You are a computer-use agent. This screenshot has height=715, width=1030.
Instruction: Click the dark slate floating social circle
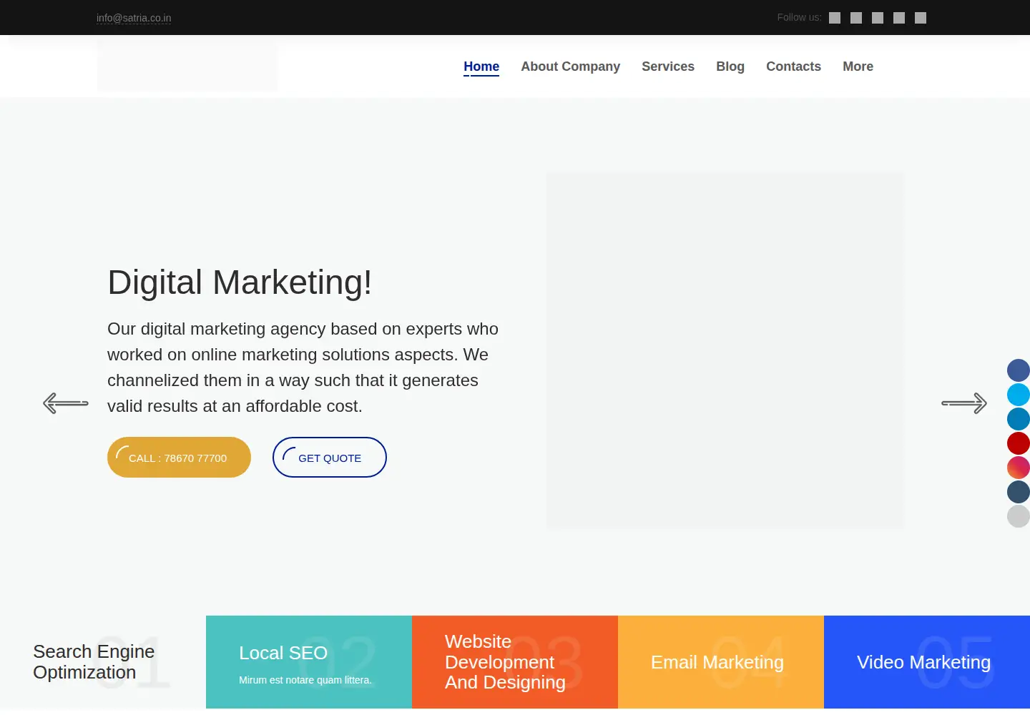click(1019, 492)
